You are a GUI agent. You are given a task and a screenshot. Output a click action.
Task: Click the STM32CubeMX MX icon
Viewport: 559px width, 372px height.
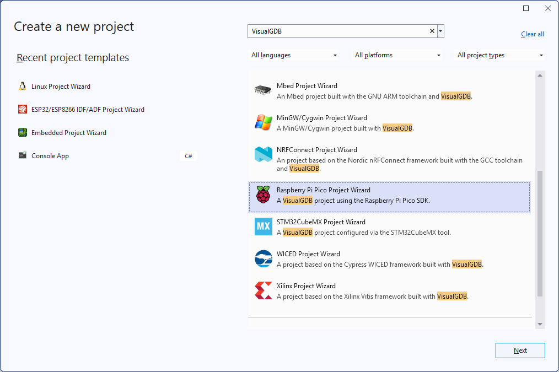coord(263,227)
